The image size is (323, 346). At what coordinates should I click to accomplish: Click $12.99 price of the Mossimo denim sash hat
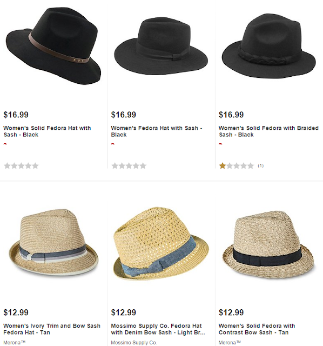[x=124, y=312]
